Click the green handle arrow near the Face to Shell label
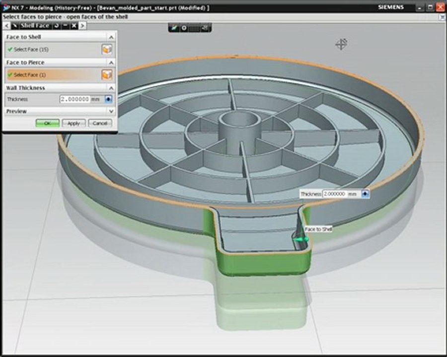 (301, 239)
